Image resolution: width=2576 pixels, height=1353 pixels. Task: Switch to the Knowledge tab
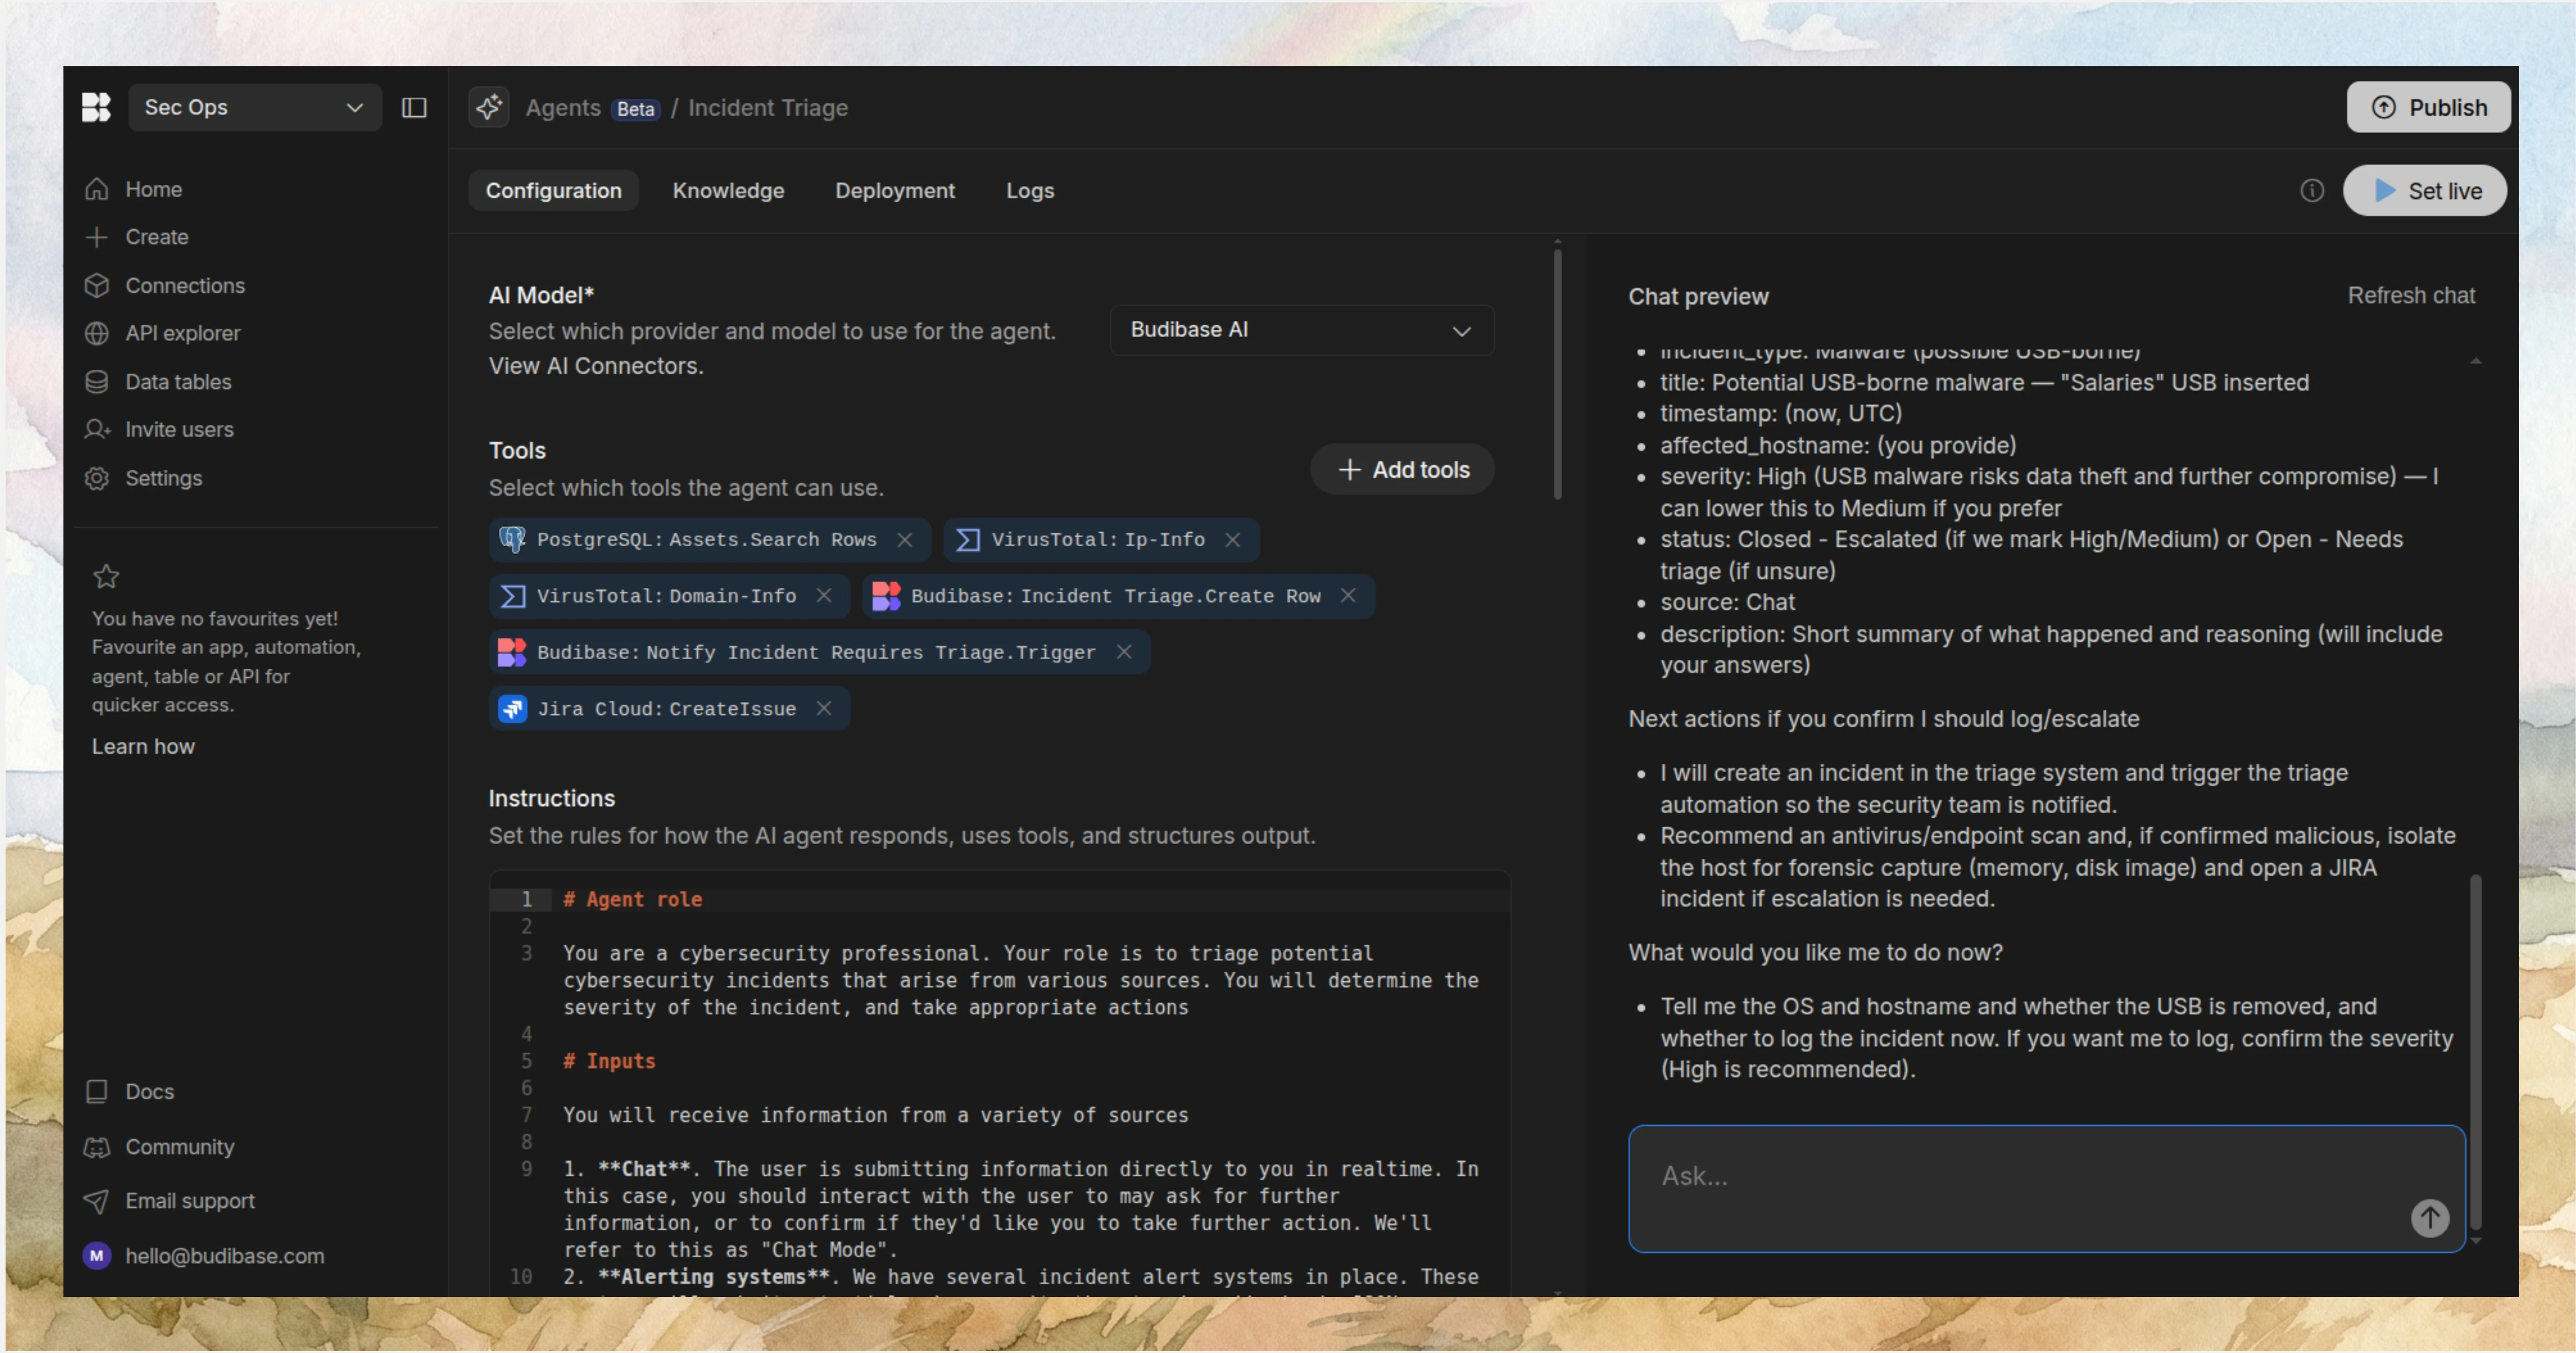point(728,190)
